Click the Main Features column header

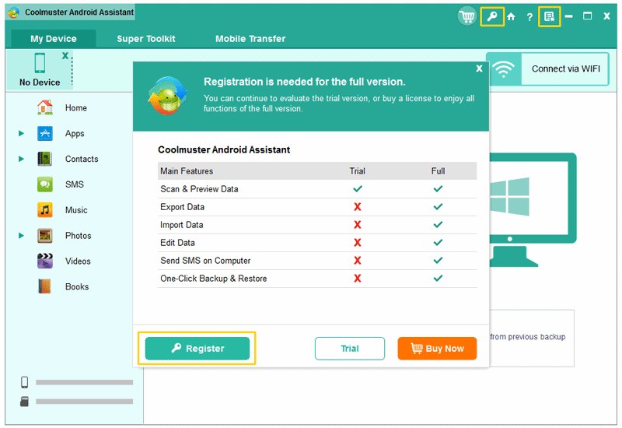tap(187, 171)
